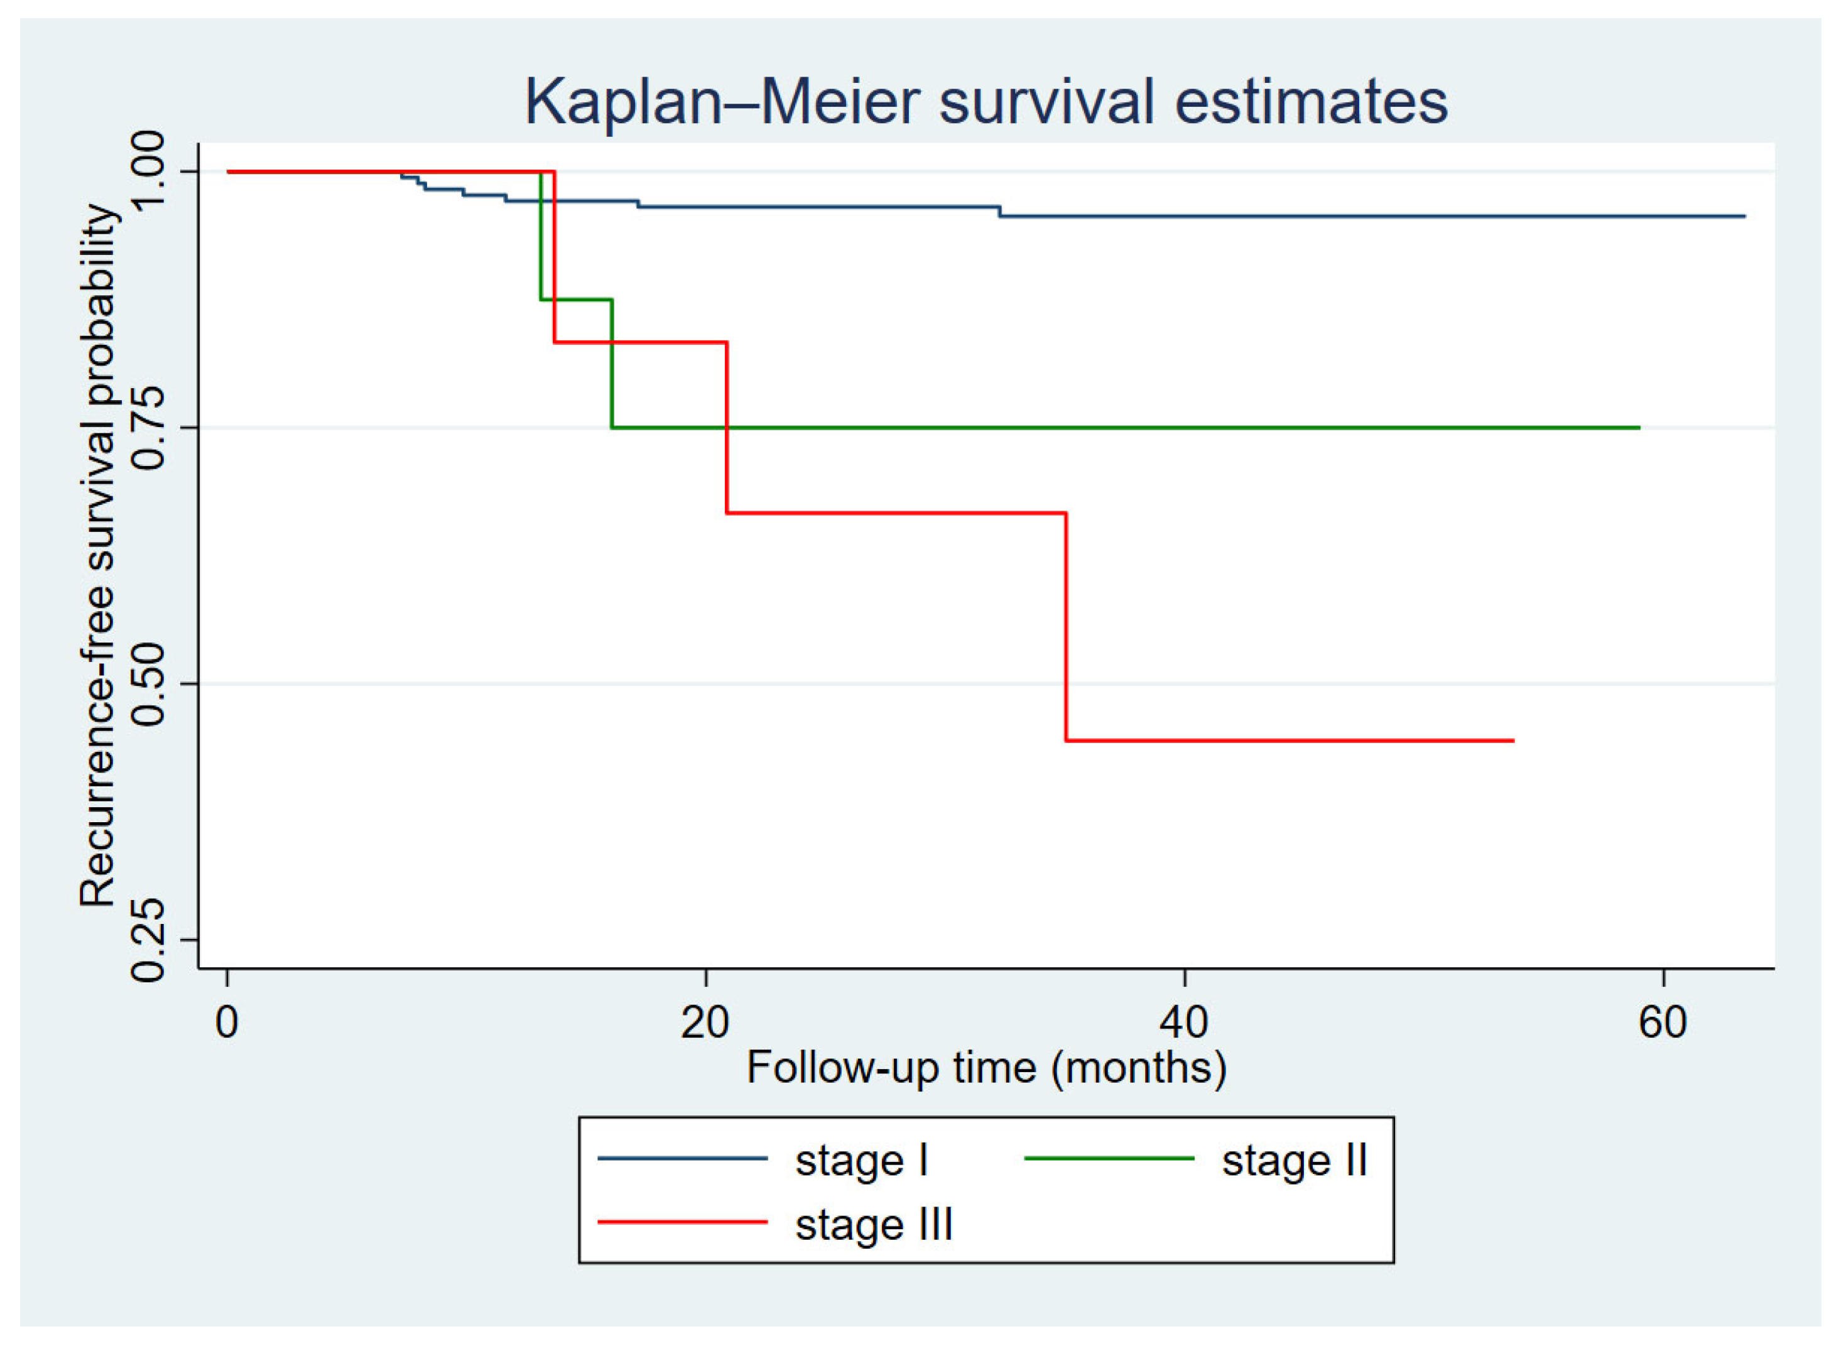This screenshot has height=1346, width=1841.
Task: Select the "stage III" legend text
Action: (874, 1224)
